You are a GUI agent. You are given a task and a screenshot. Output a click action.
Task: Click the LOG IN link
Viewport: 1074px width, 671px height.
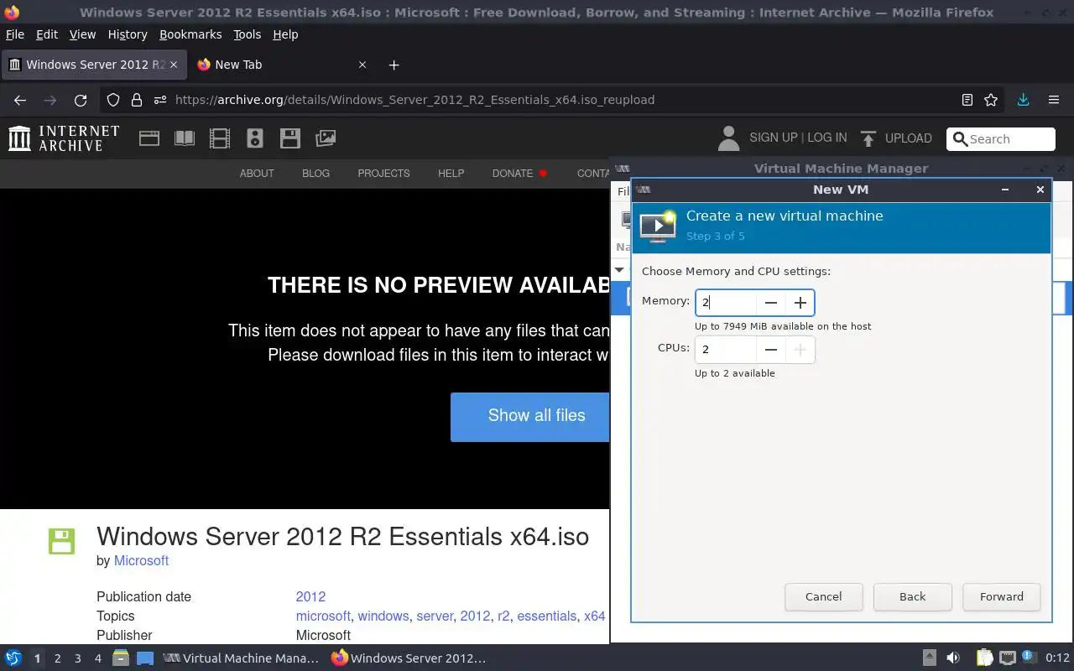click(826, 138)
